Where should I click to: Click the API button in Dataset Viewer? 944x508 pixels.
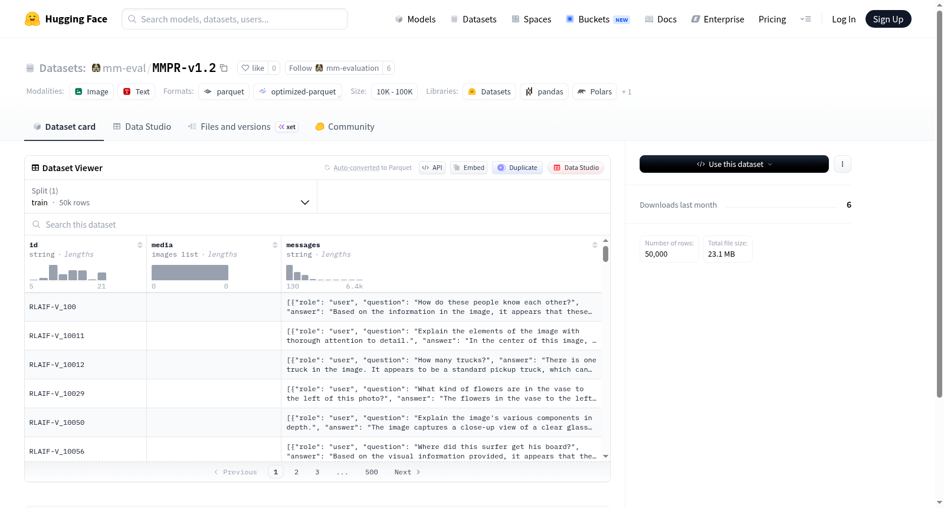pos(432,168)
